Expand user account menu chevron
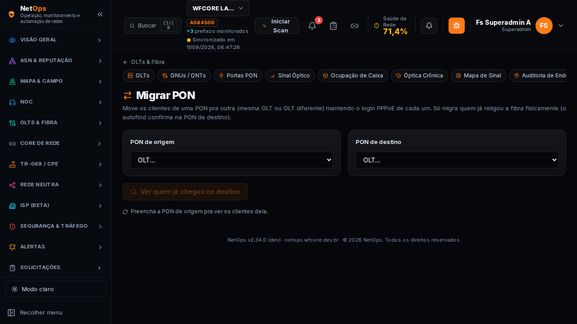 pyautogui.click(x=561, y=26)
